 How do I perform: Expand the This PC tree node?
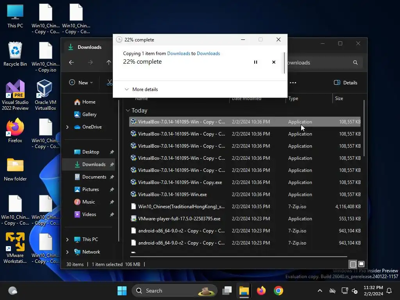(x=67, y=239)
